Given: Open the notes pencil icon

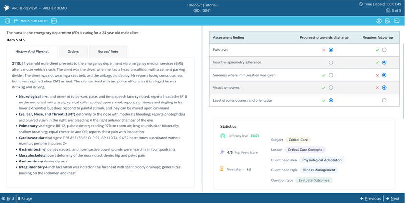Looking at the screenshot, I should point(387,21).
